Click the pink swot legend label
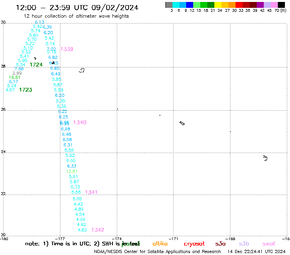Image resolution: width=290 pixels, height=255 pixels. pos(269,244)
